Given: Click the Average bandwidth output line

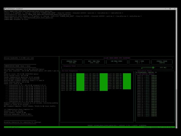Looking at the screenshot, I should tap(19, 58).
